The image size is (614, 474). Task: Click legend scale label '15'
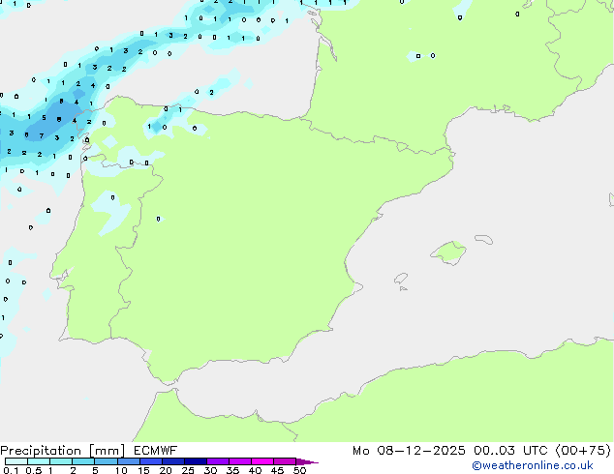point(143,470)
